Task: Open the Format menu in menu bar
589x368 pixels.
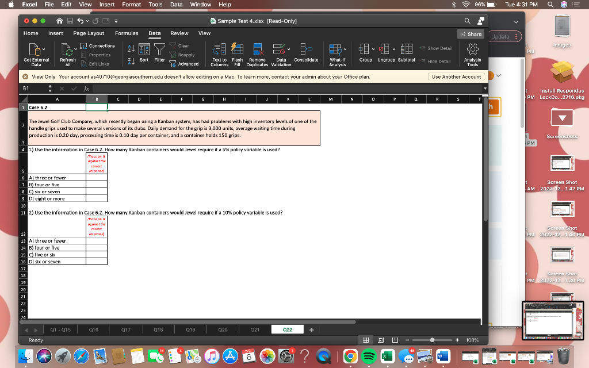Action: [x=132, y=5]
